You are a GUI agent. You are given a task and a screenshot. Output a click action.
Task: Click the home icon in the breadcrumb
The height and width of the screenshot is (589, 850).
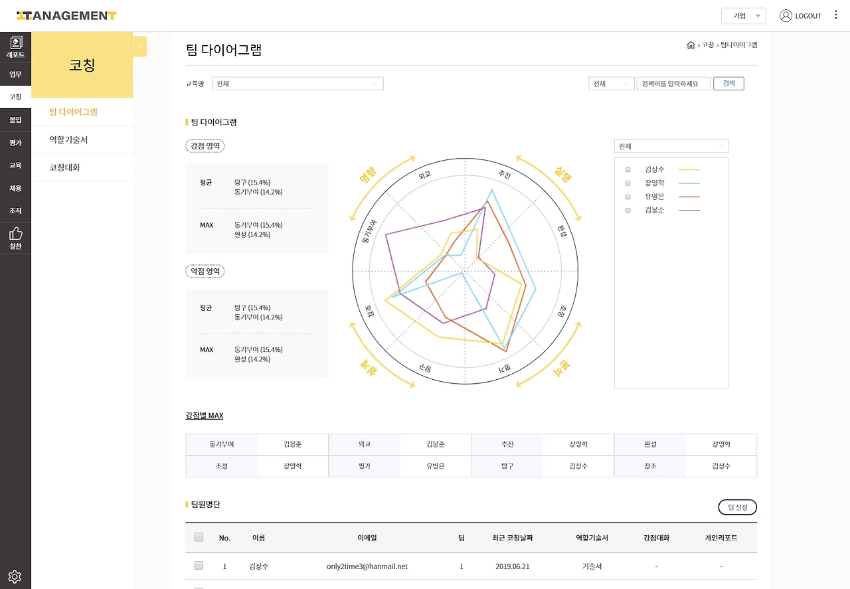click(x=691, y=44)
